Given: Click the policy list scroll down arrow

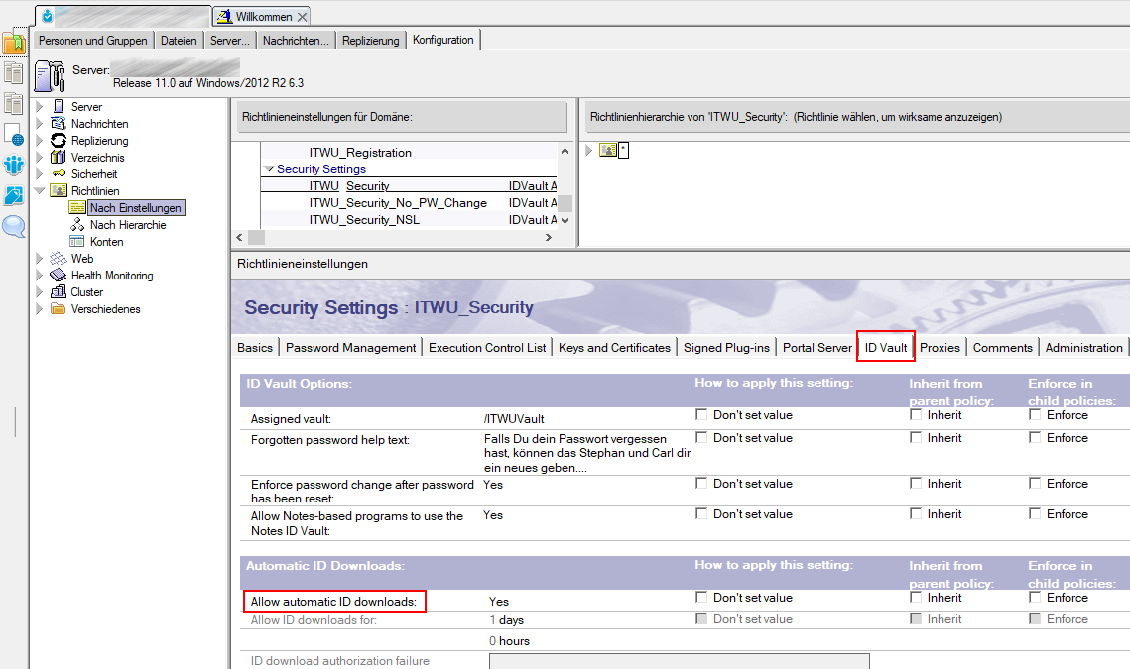Looking at the screenshot, I should pos(565,220).
